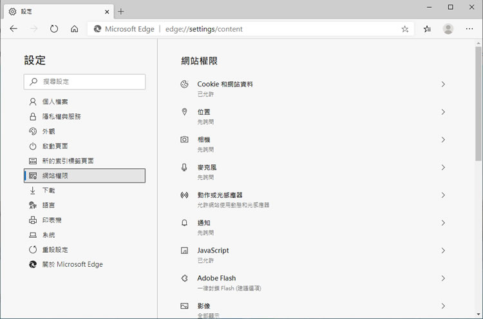Click the magnifier icon in settings search
The height and width of the screenshot is (319, 483).
33,82
